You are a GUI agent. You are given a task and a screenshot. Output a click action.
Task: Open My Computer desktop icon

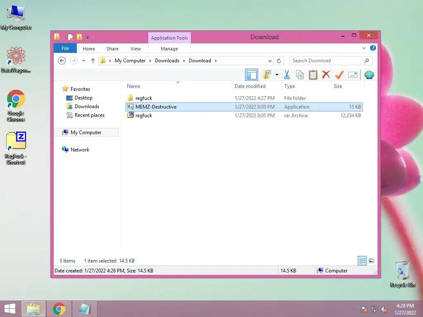16,17
